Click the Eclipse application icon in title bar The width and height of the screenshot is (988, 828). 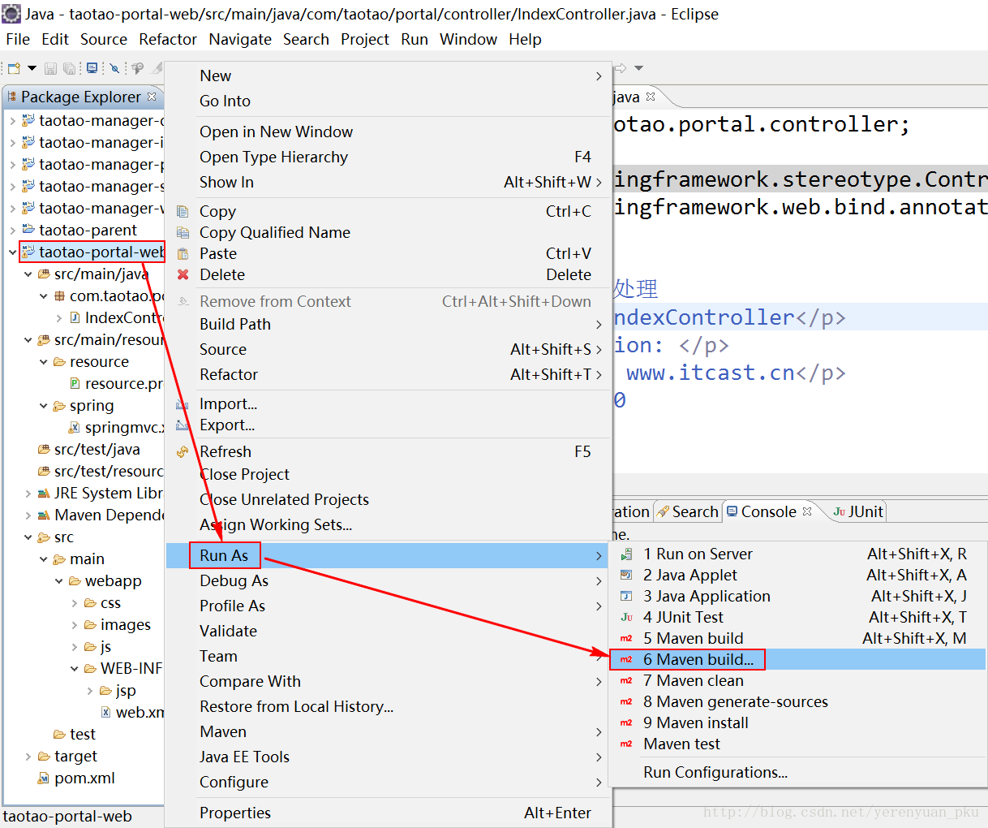[x=11, y=14]
